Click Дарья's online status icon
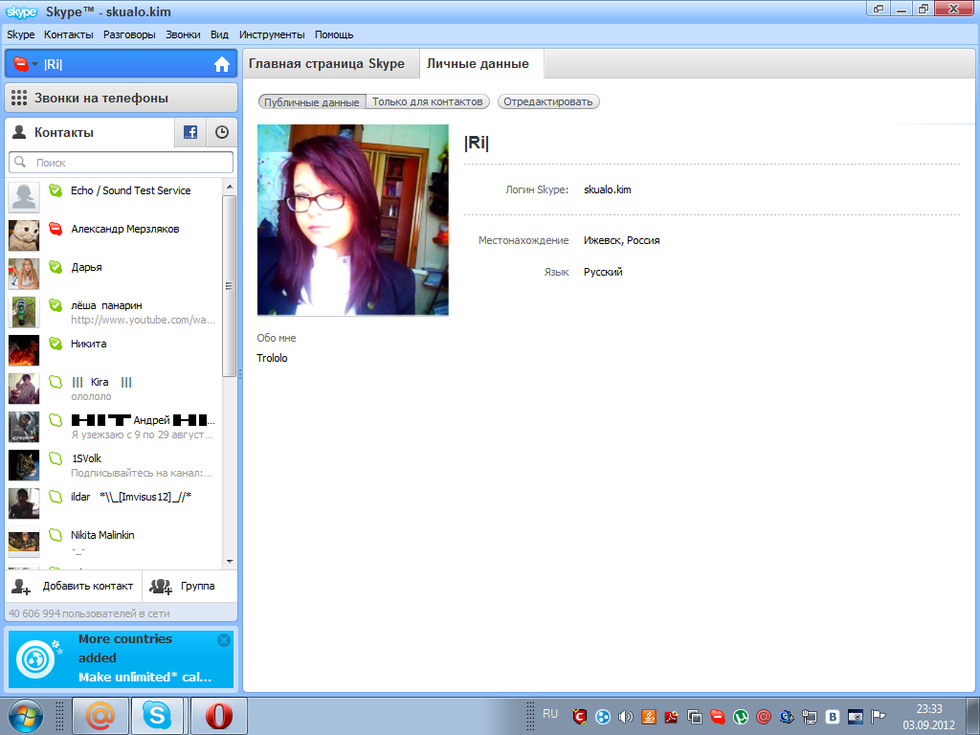 [56, 268]
